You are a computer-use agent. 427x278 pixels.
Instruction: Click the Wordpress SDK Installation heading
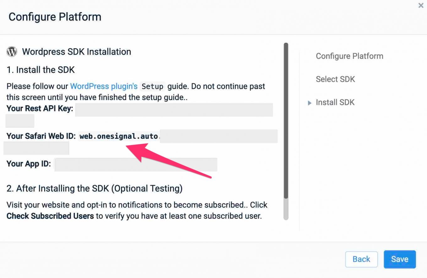coord(76,52)
